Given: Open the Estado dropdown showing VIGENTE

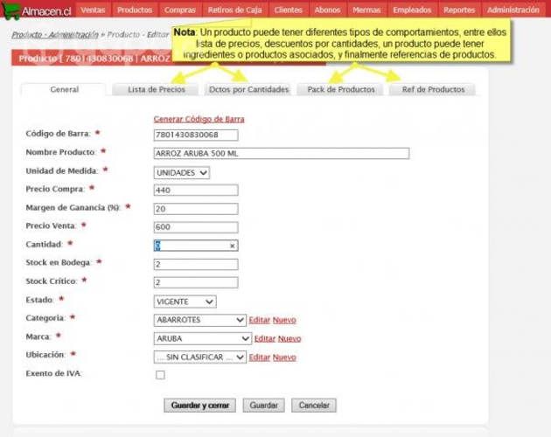Looking at the screenshot, I should coord(185,302).
